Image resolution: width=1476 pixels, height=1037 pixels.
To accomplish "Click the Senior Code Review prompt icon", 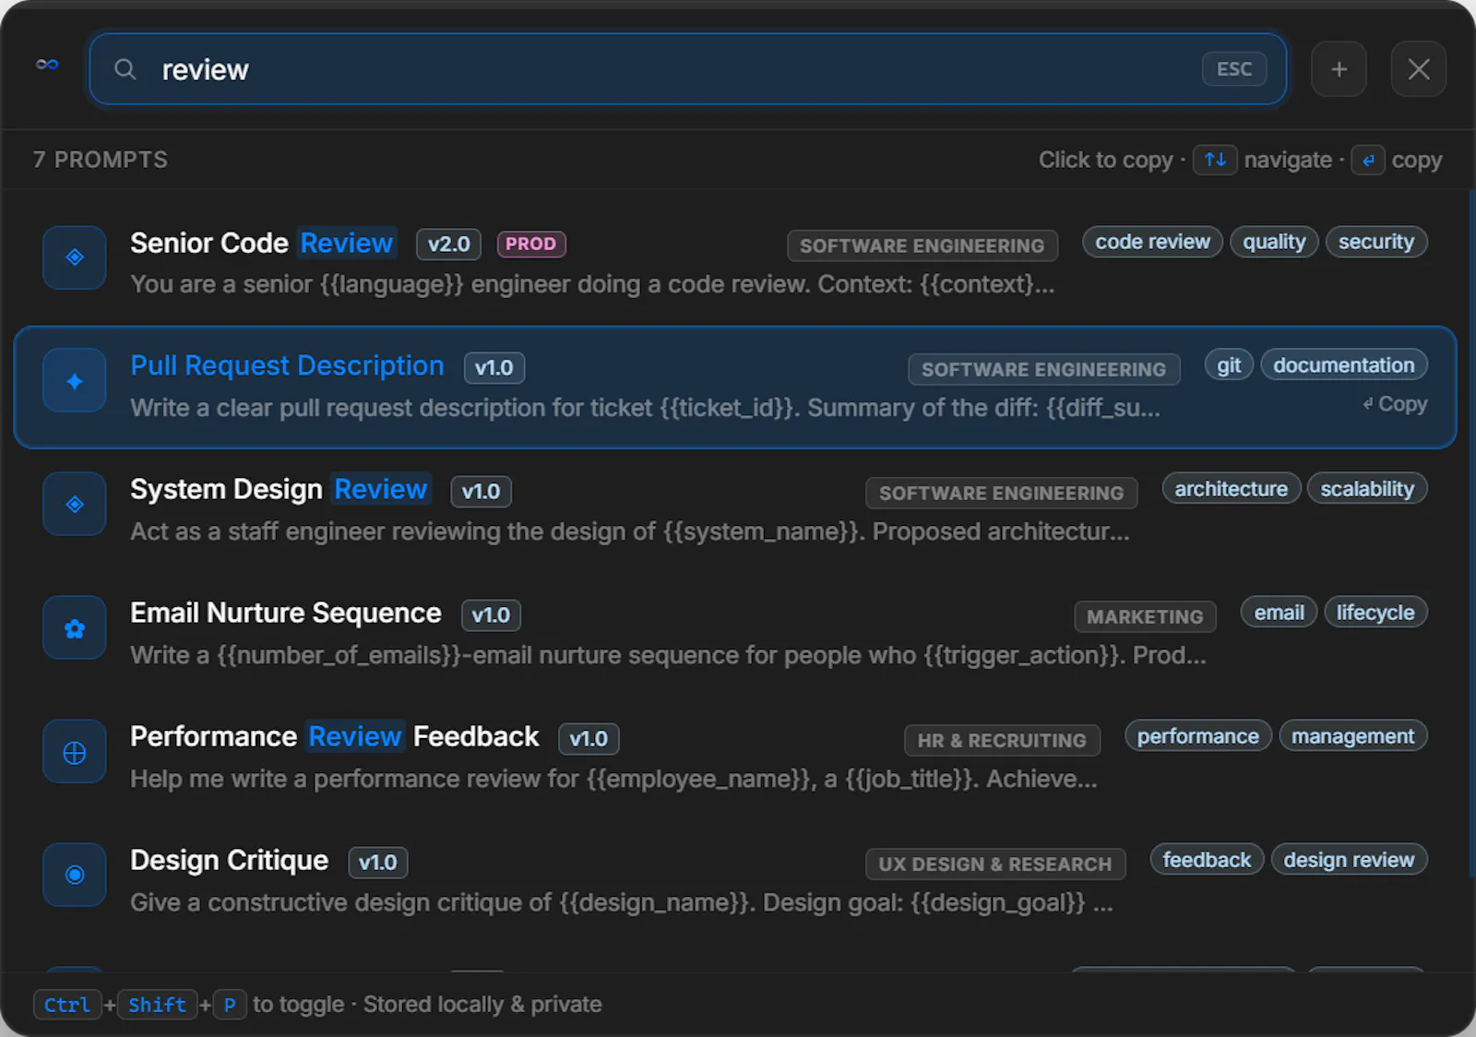I will 75,257.
